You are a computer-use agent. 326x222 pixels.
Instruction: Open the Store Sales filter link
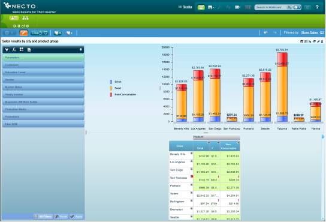coord(309,32)
